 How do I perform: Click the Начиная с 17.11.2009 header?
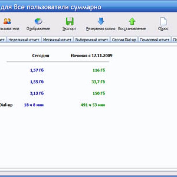click(91, 56)
